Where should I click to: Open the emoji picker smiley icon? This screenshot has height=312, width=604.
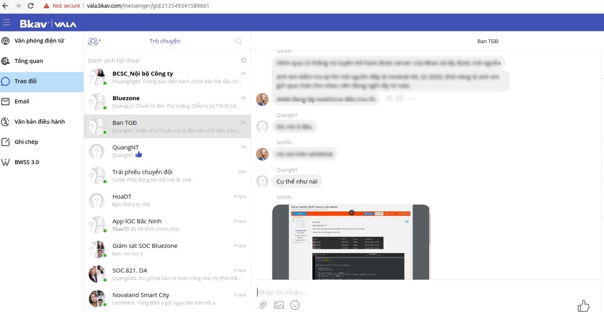(x=295, y=305)
